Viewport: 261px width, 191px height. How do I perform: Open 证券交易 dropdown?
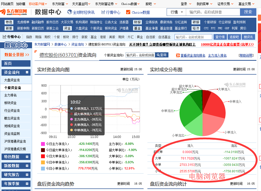[x=225, y=4]
